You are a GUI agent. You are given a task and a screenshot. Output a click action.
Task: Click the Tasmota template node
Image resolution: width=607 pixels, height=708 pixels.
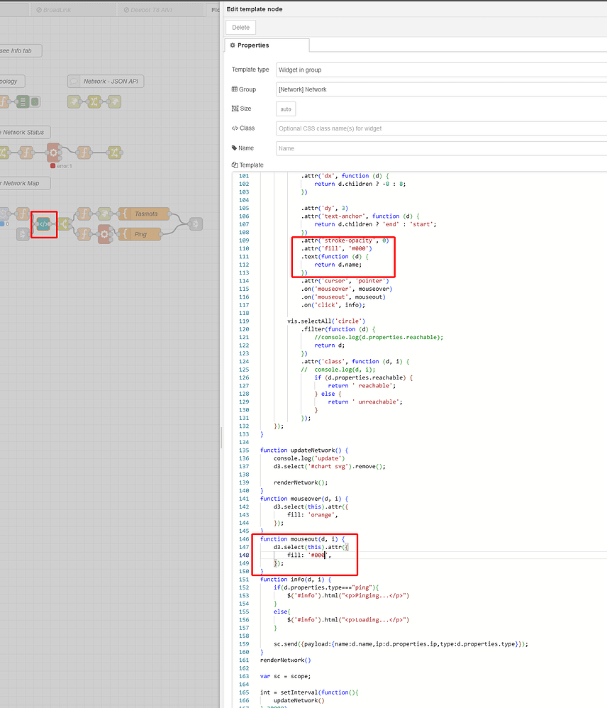[x=145, y=214]
